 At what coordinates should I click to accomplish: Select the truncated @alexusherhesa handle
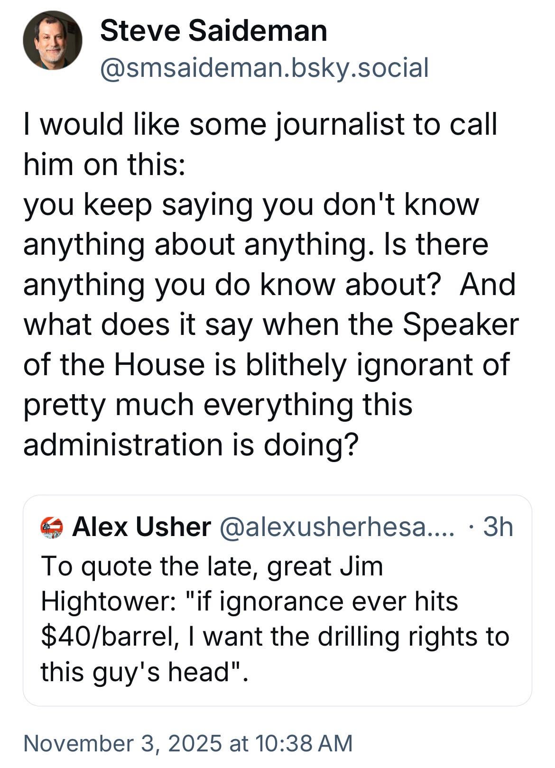click(336, 527)
